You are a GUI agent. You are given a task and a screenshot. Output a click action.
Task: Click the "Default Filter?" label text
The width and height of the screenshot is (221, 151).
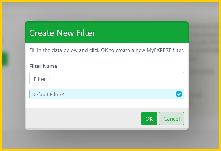point(48,94)
